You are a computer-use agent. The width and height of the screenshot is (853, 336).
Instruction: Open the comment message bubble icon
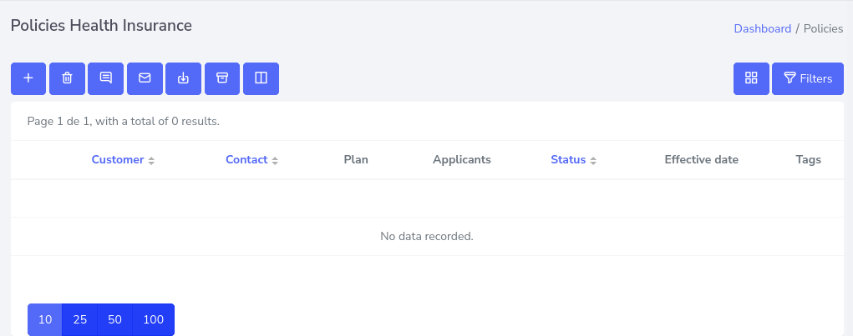tap(106, 78)
